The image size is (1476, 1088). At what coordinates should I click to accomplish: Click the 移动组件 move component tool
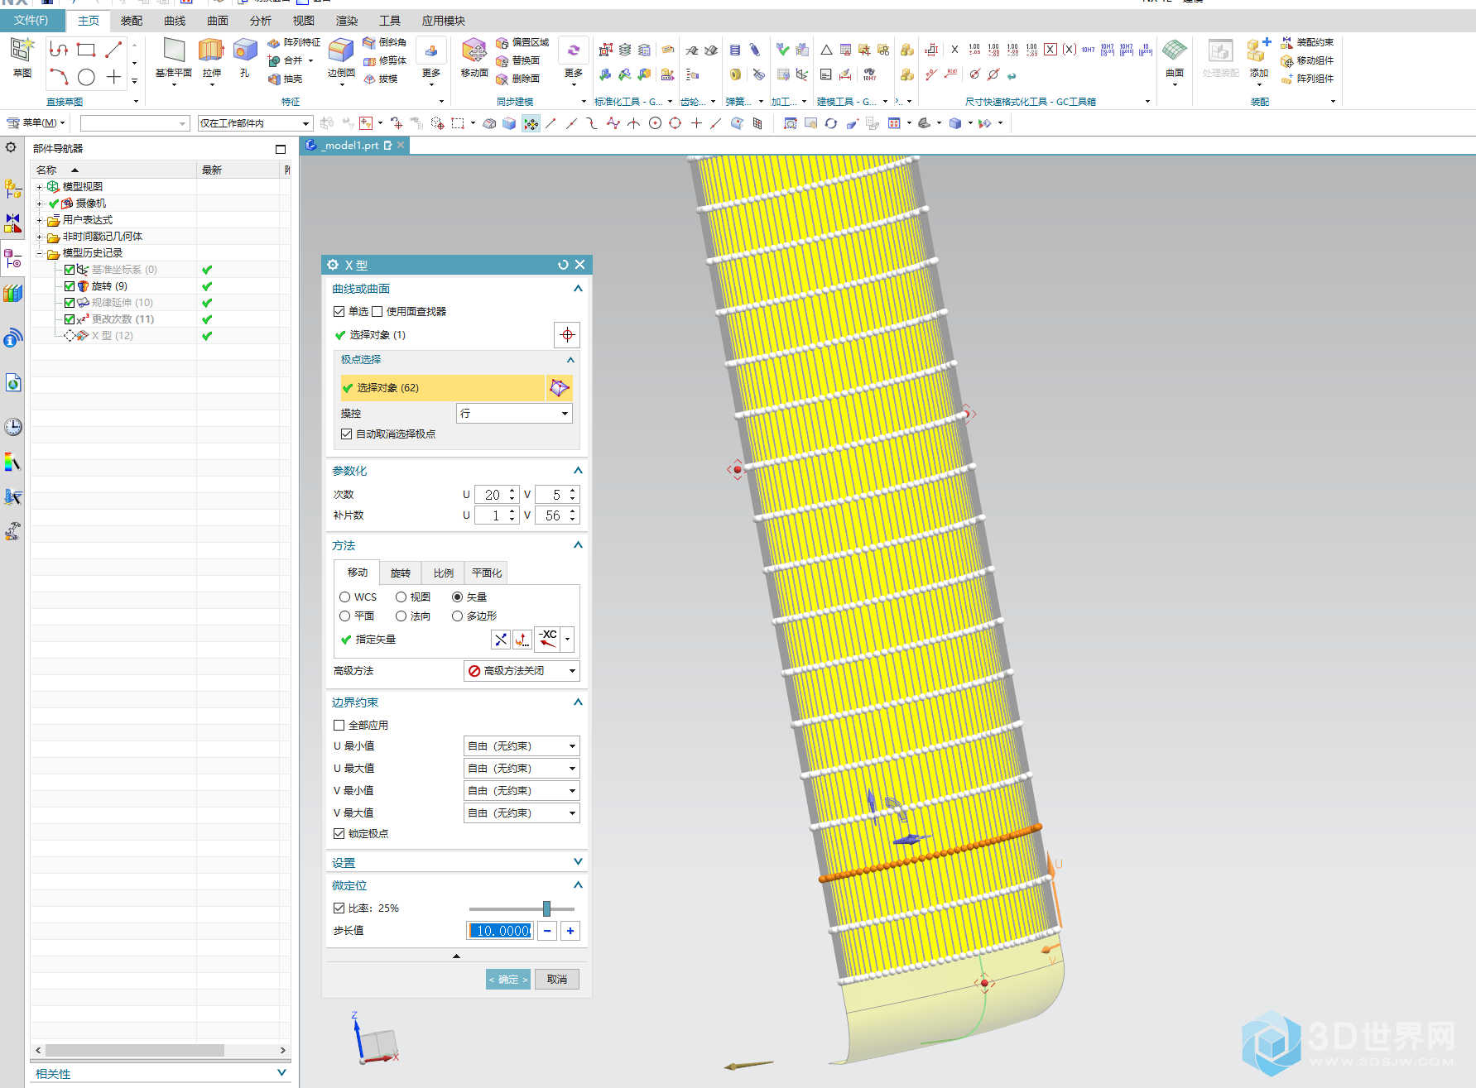pyautogui.click(x=1307, y=60)
